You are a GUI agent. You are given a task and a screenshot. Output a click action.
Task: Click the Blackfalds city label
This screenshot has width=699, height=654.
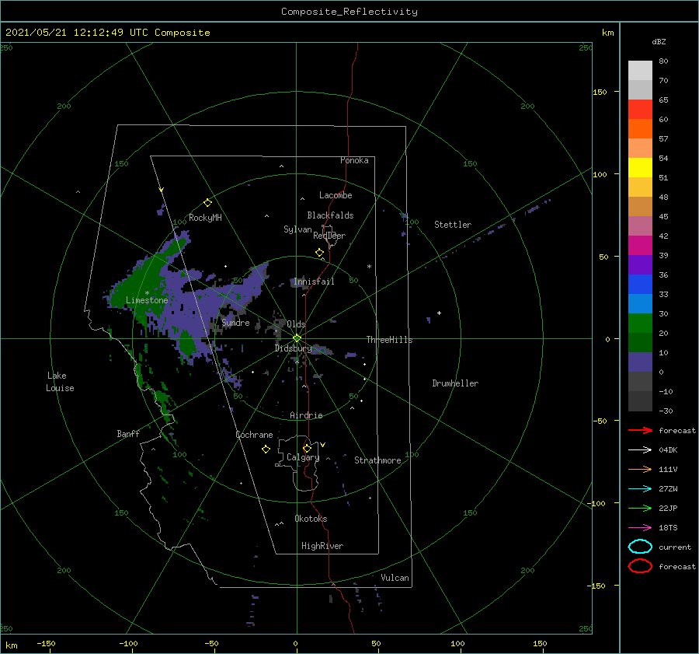pyautogui.click(x=330, y=215)
